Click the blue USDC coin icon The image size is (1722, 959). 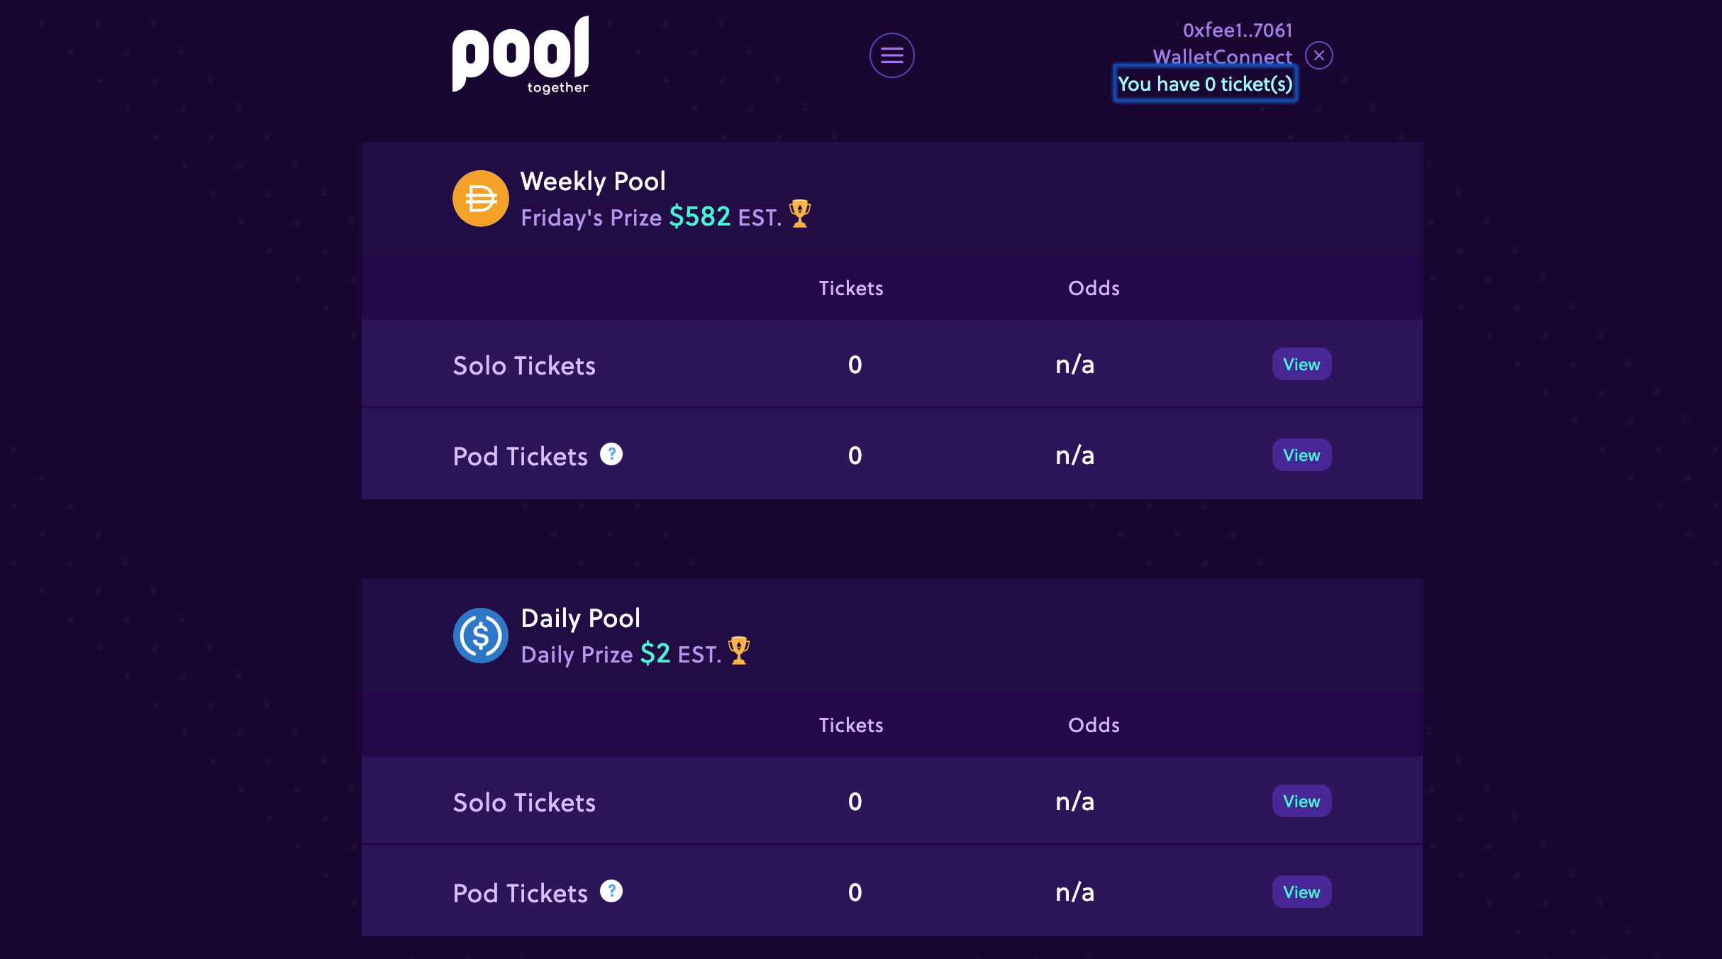tap(481, 636)
